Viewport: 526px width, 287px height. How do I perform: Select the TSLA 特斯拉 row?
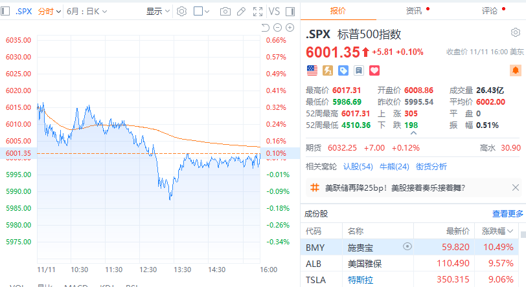click(413, 279)
